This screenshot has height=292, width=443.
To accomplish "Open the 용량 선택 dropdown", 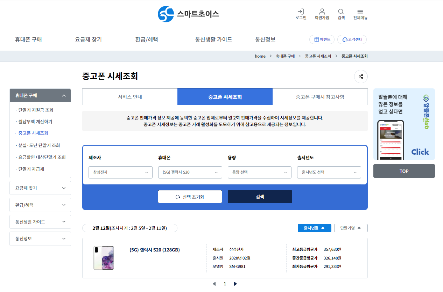I will point(259,172).
